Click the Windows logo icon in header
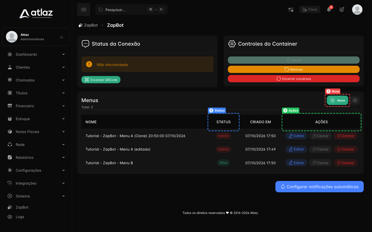The width and height of the screenshot is (372, 232). click(x=291, y=10)
